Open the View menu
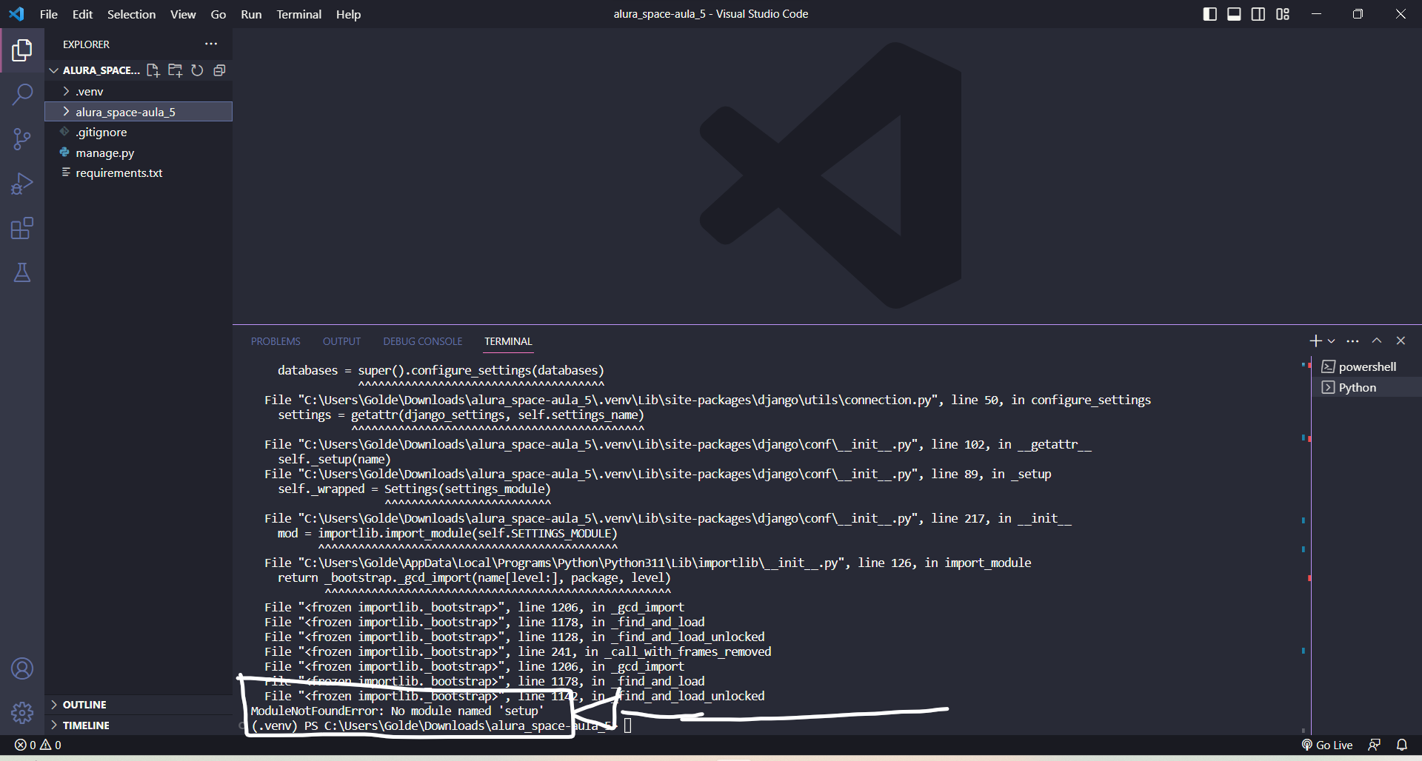The width and height of the screenshot is (1422, 761). tap(183, 14)
